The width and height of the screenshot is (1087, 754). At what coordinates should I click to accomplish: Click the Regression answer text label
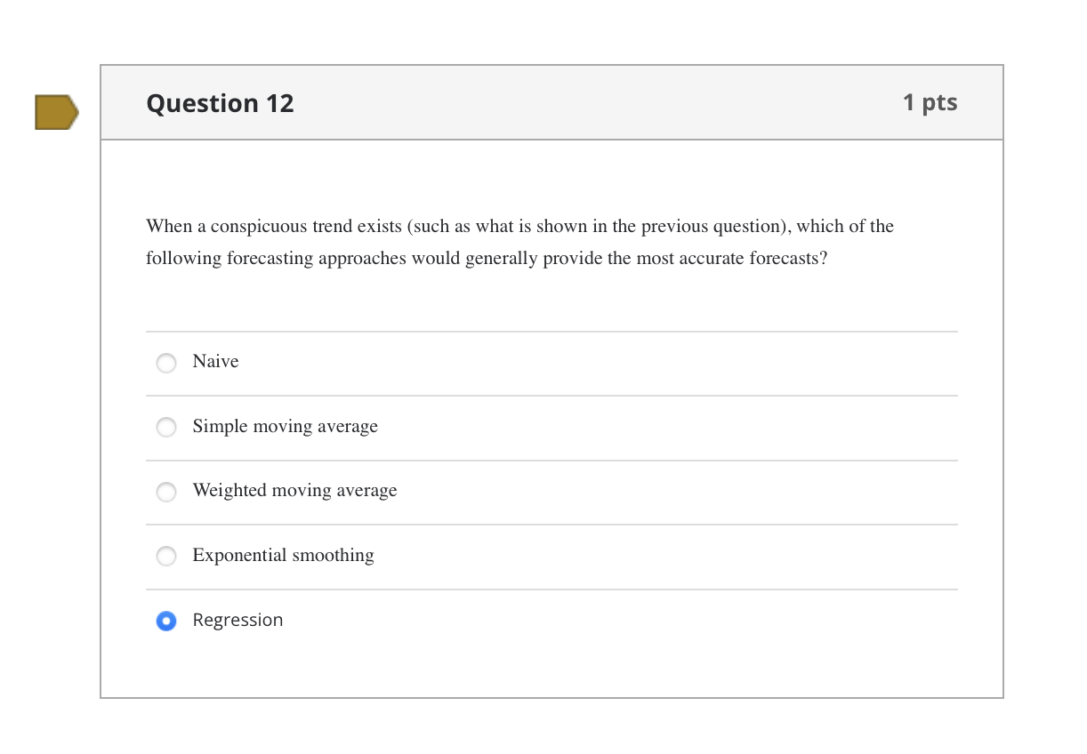(x=238, y=621)
